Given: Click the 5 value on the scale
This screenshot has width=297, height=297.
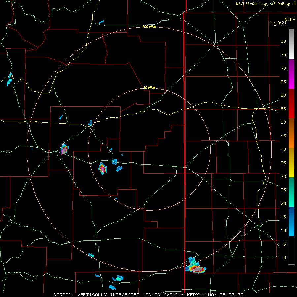Looking at the screenshot, I should (x=285, y=244).
